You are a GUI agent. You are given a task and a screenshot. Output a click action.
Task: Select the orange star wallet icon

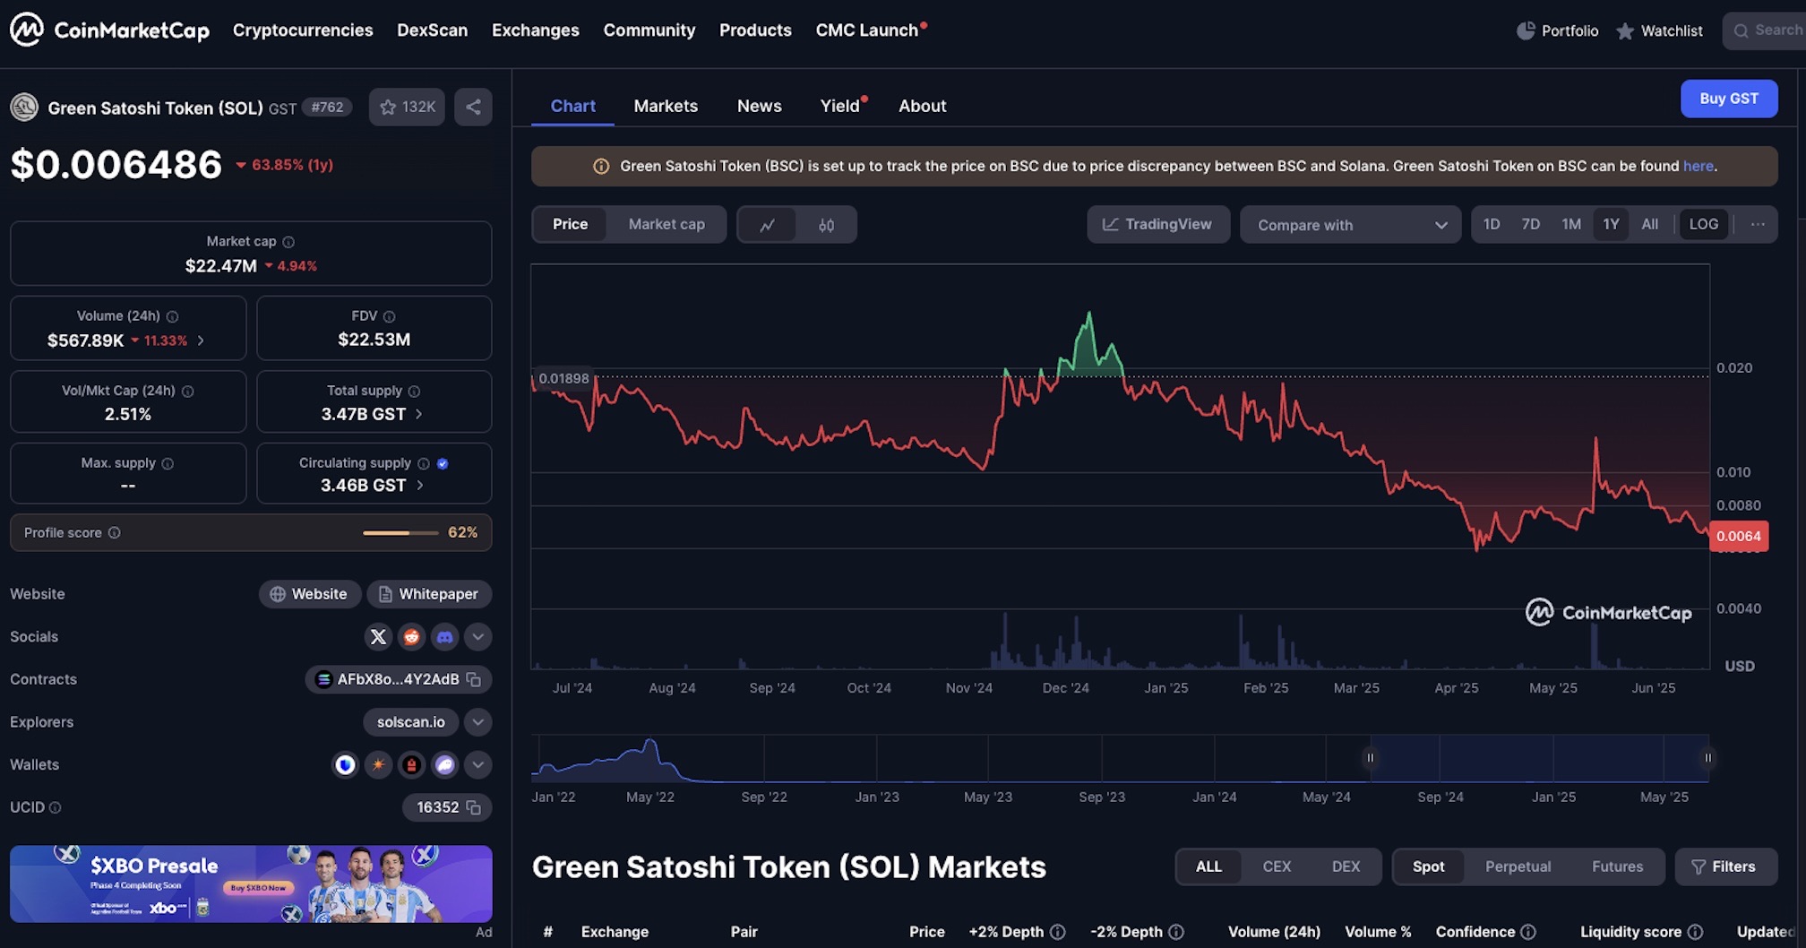click(378, 765)
